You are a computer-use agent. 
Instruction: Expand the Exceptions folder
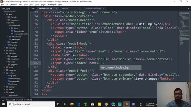[6, 20]
